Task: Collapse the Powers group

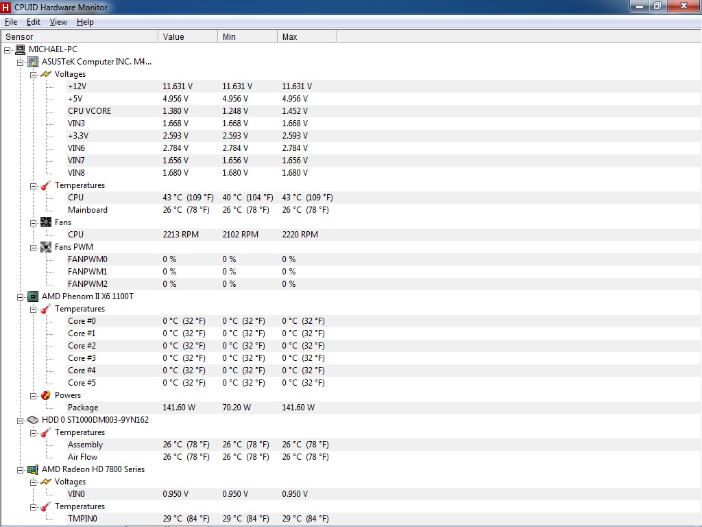Action: click(x=33, y=396)
